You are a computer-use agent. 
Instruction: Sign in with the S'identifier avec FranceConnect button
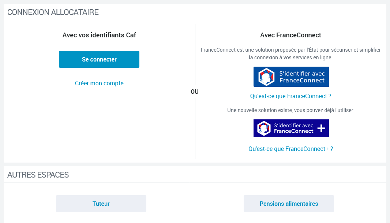(x=291, y=77)
